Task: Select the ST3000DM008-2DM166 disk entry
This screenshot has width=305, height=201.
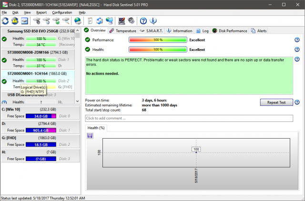Action: pos(37,52)
